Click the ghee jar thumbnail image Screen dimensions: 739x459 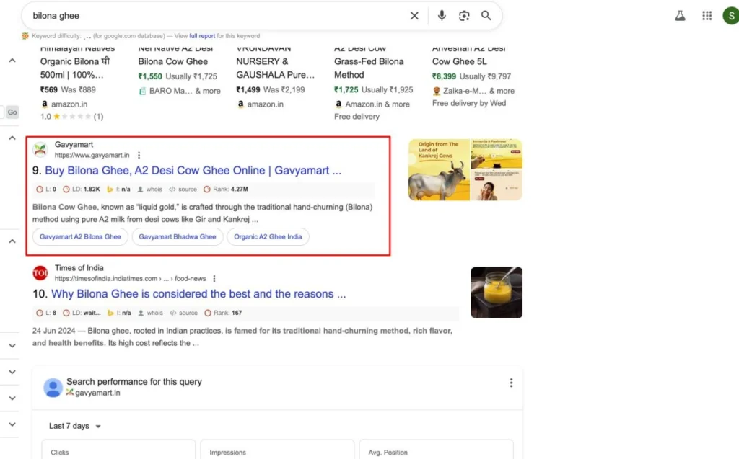497,293
